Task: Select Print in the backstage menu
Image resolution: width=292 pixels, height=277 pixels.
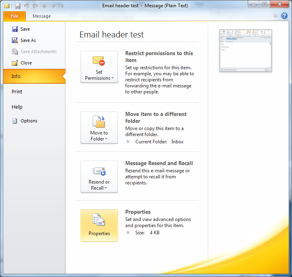Action: tap(17, 91)
